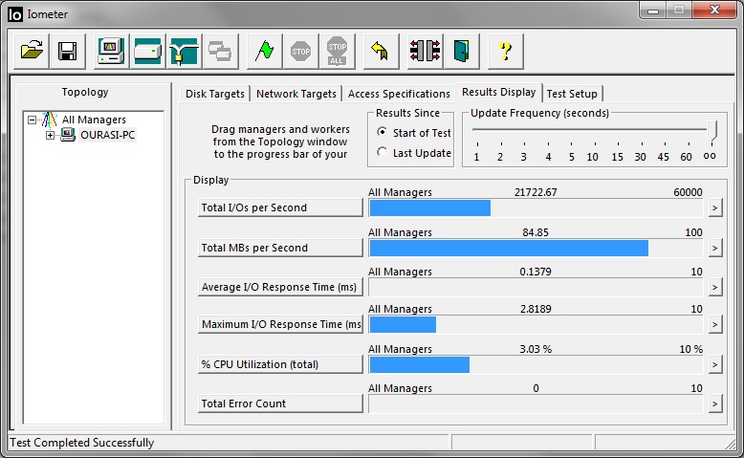Click the 60000 scale maximum value
This screenshot has height=458, width=744.
pos(688,192)
